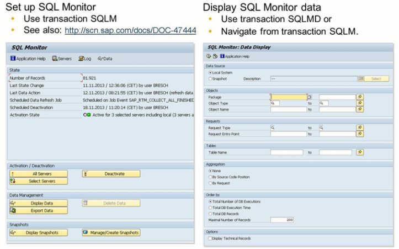Click multiple selection arrow for Request Type

tap(360, 127)
